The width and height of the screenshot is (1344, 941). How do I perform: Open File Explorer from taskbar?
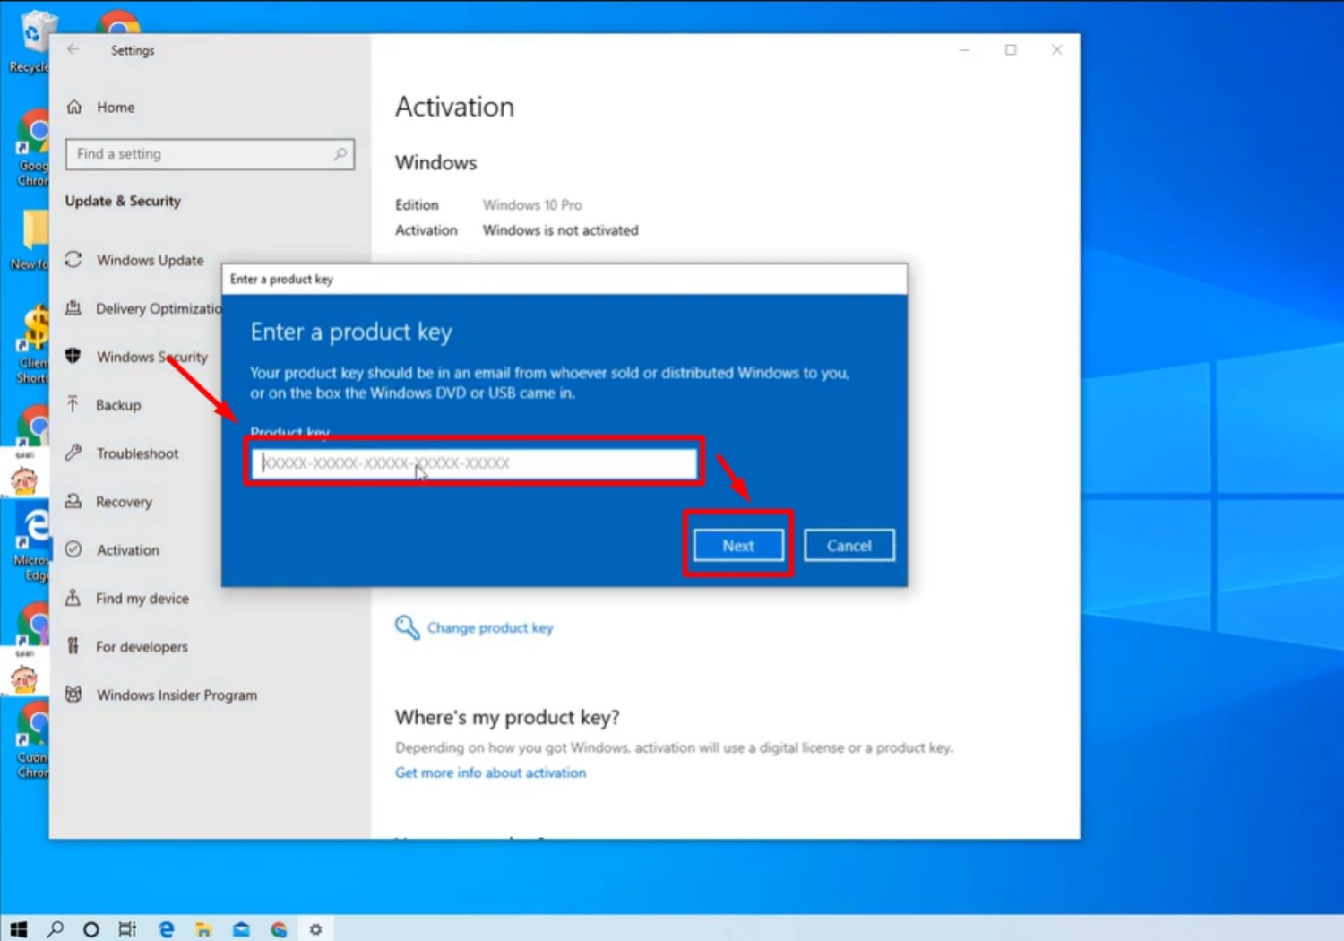point(203,929)
